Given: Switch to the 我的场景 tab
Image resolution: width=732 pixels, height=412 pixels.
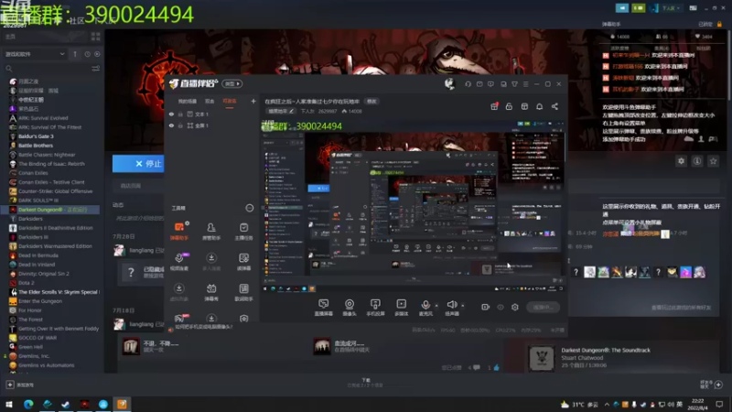Looking at the screenshot, I should coord(188,102).
